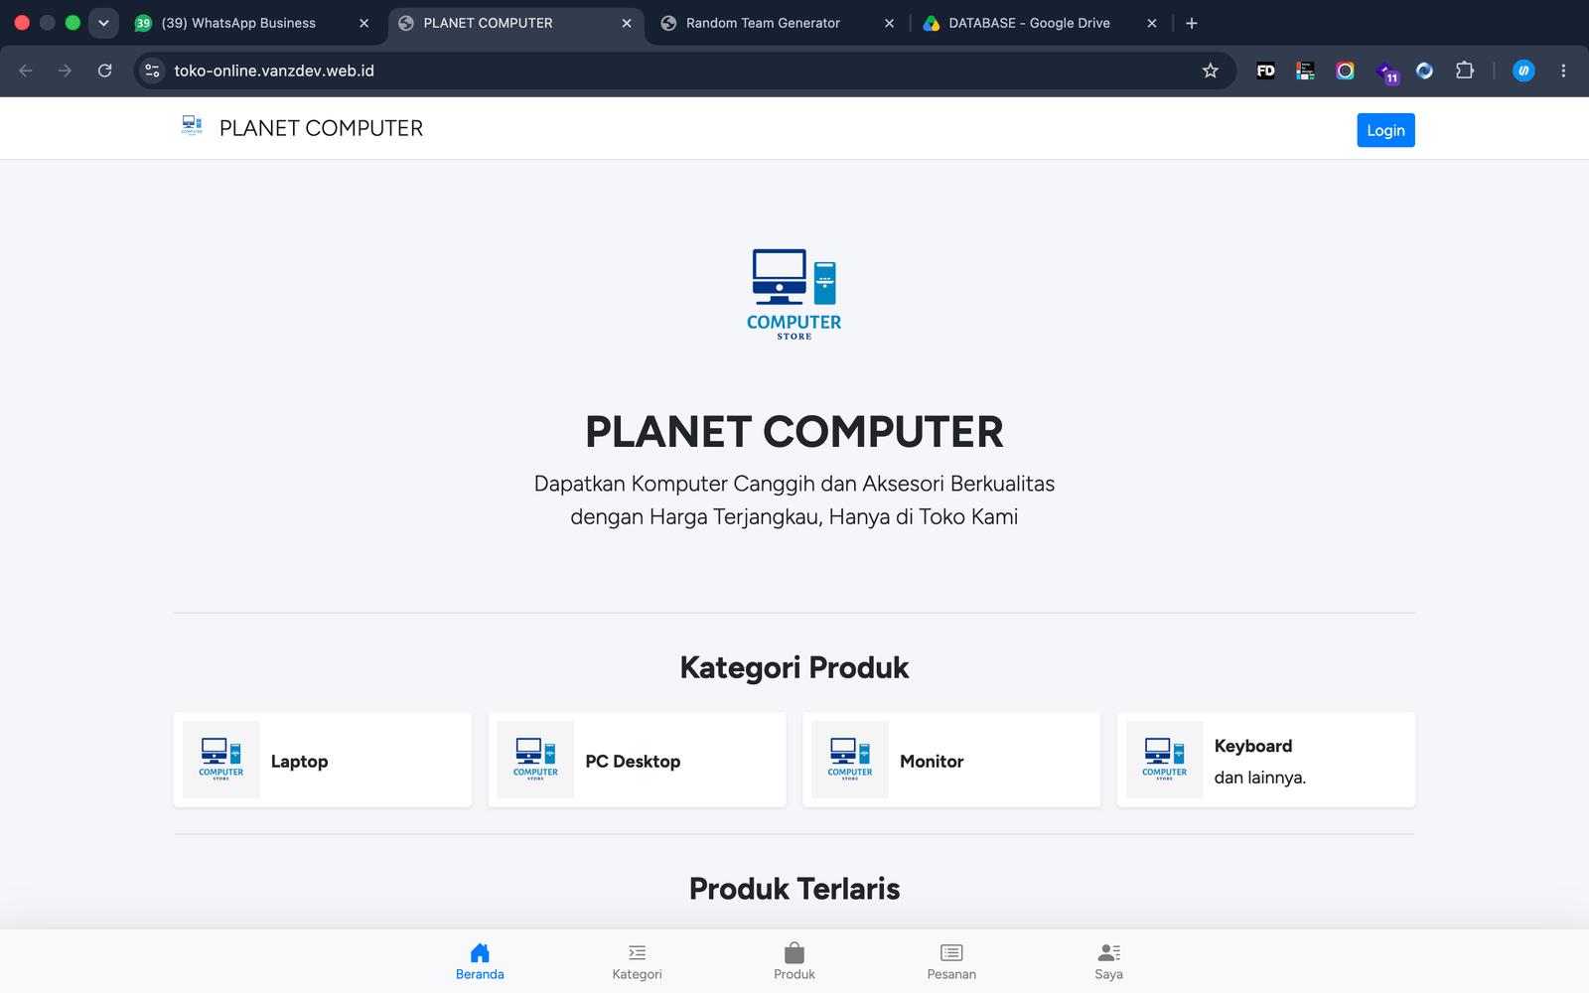This screenshot has height=993, width=1589.
Task: Bookmark this page with the star
Action: tap(1210, 71)
